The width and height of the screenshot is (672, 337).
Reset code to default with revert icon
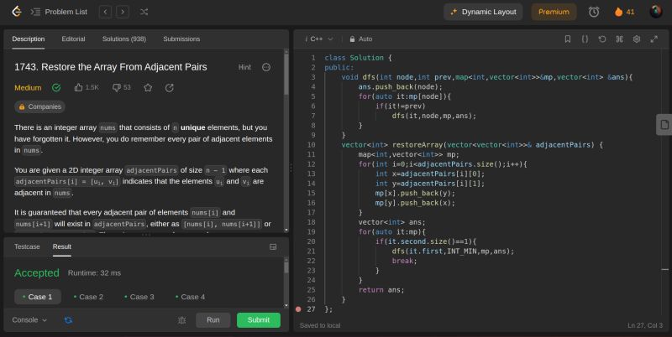(x=602, y=39)
